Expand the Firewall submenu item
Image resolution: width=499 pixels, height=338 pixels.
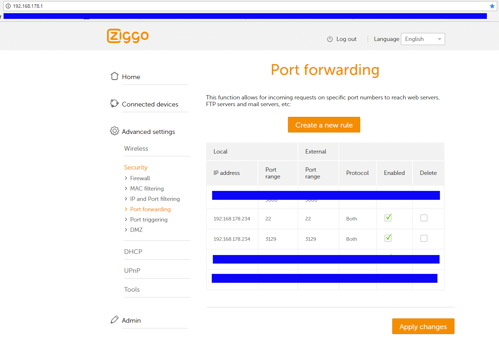[x=140, y=178]
